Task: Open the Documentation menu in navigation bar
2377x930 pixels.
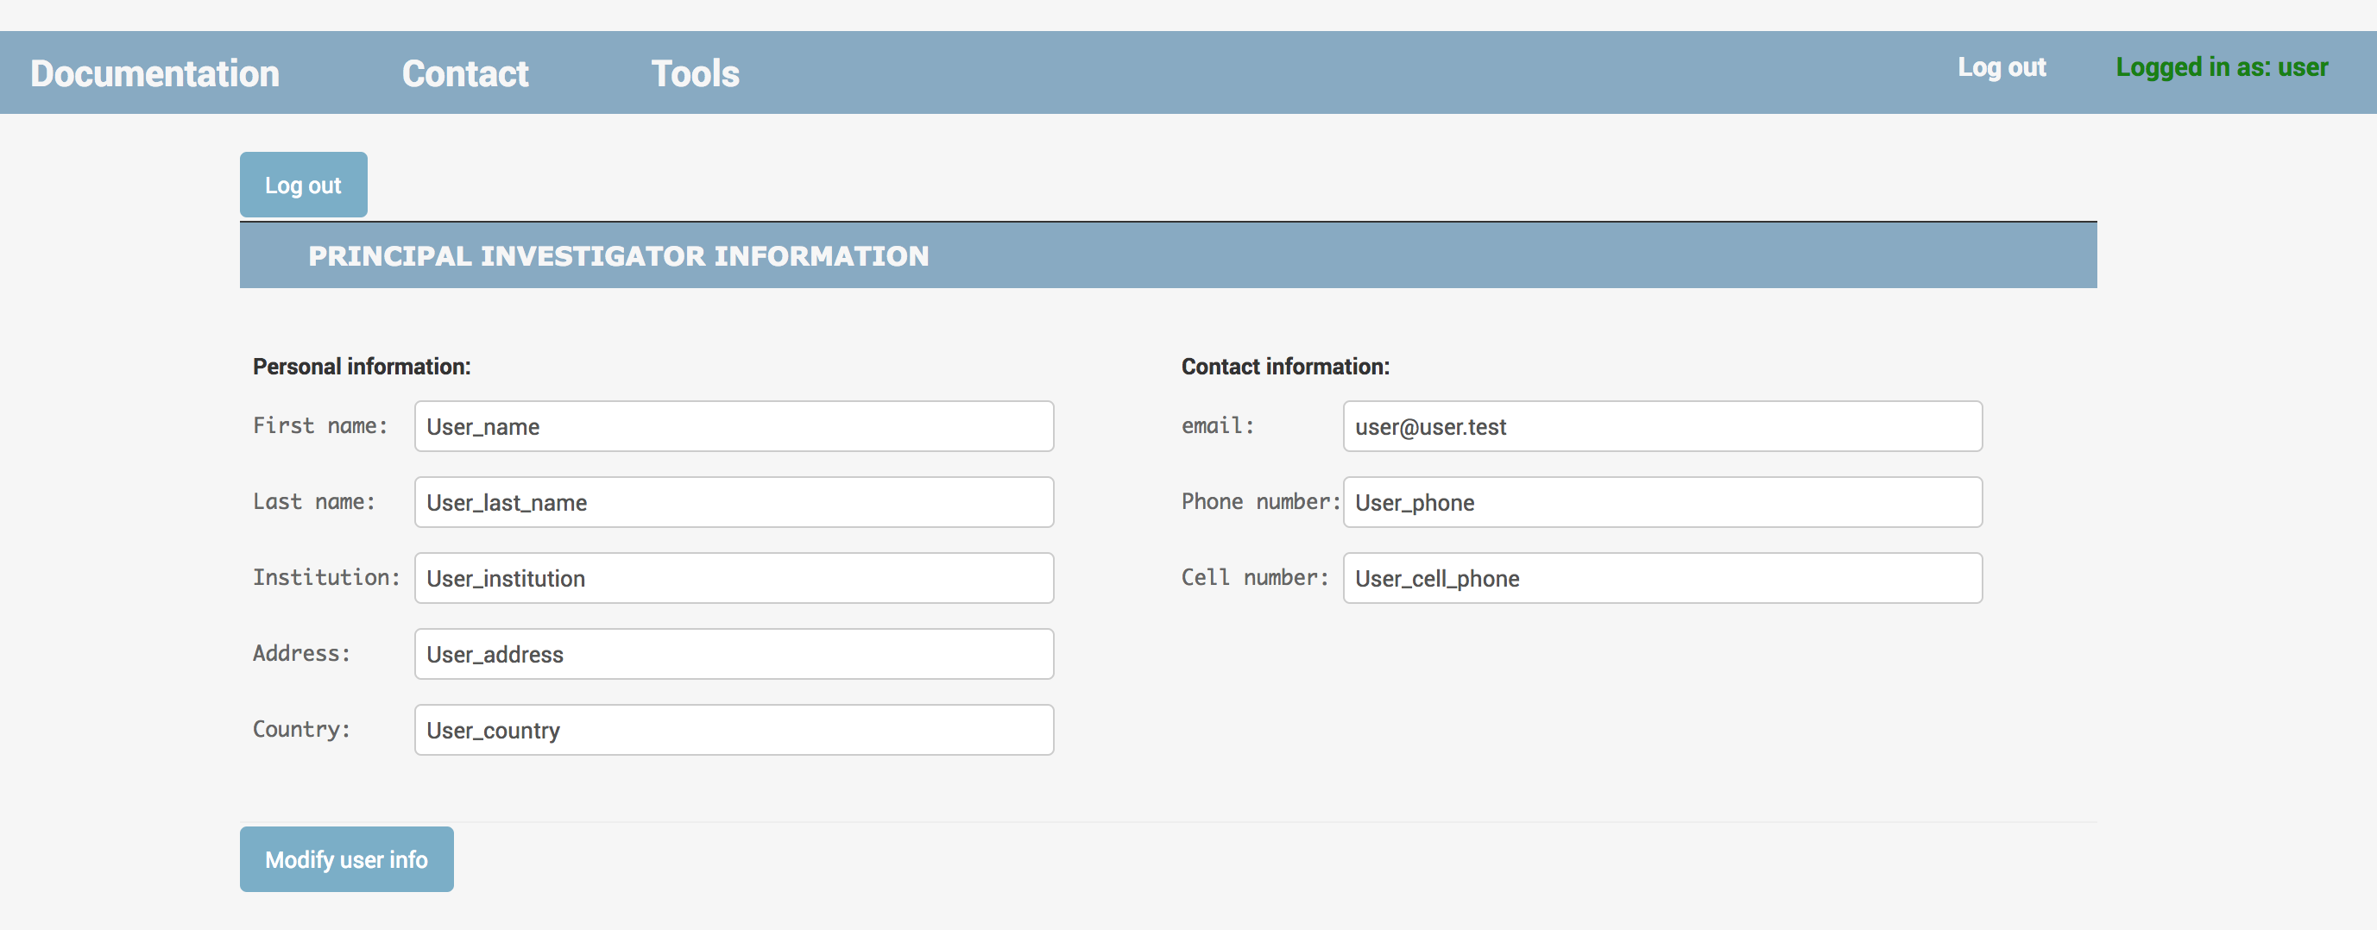Action: pos(154,74)
